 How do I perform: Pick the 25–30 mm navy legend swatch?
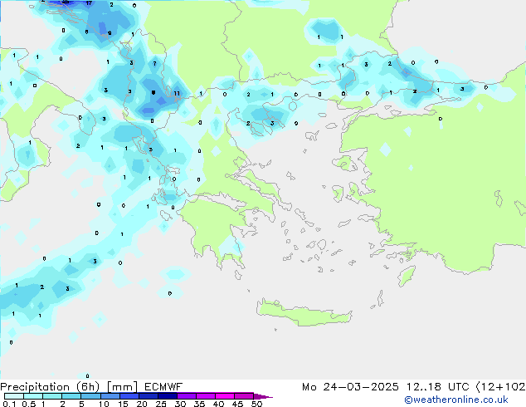point(167,396)
